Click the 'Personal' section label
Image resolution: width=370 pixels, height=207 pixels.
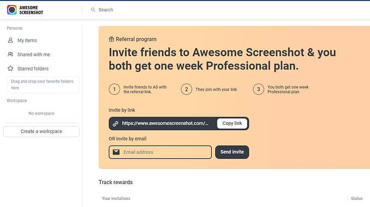[x=15, y=28]
